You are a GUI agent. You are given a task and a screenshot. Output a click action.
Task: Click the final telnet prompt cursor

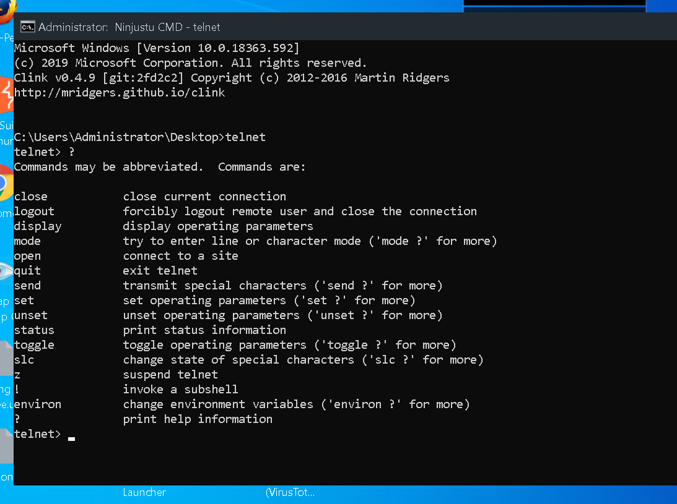[72, 439]
